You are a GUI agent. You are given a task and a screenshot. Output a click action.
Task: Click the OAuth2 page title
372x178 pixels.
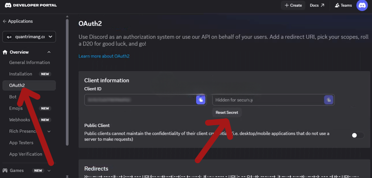pos(90,24)
